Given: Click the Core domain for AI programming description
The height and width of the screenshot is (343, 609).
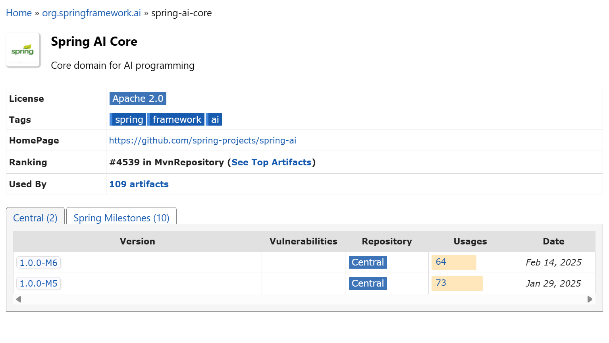Looking at the screenshot, I should [x=123, y=66].
